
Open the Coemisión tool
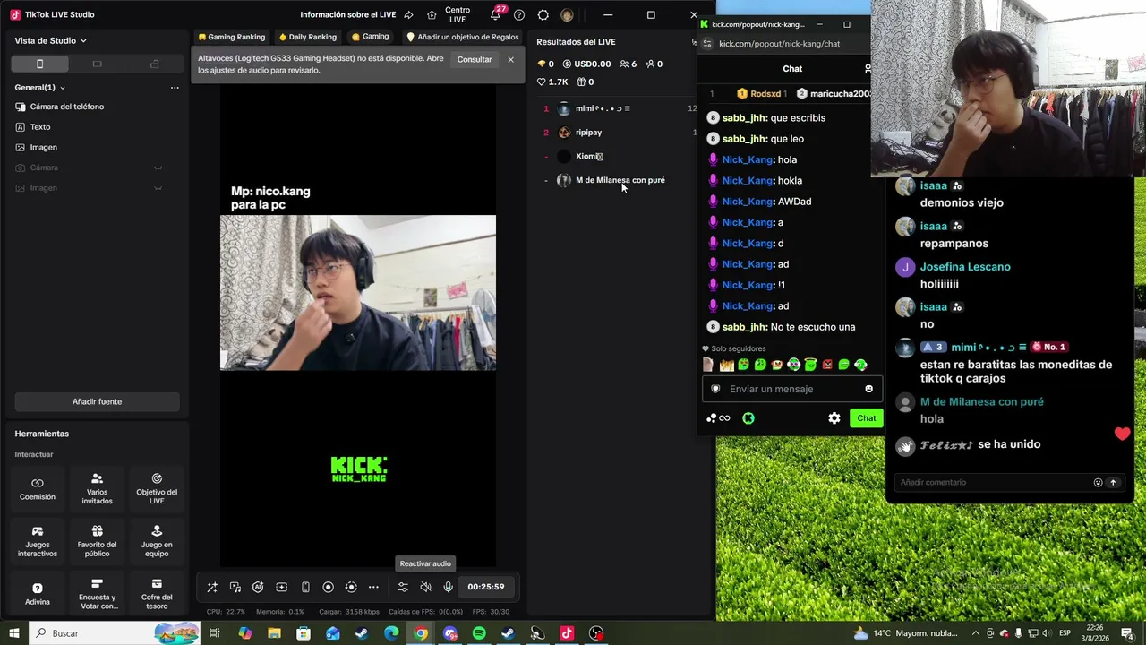pyautogui.click(x=38, y=488)
